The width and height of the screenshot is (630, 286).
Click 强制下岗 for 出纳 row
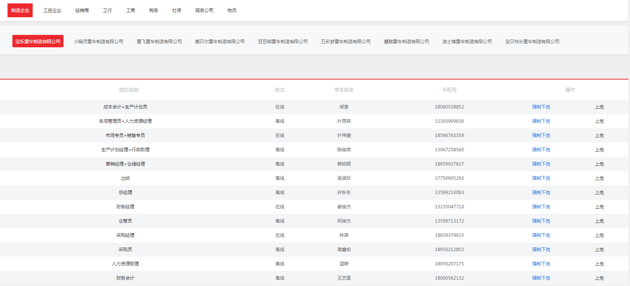(x=541, y=178)
